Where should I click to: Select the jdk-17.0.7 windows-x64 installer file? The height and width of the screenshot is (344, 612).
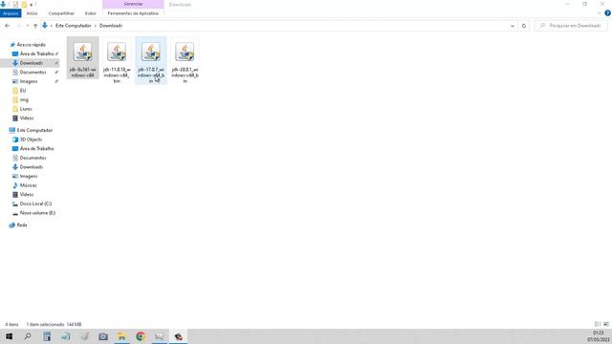(151, 61)
